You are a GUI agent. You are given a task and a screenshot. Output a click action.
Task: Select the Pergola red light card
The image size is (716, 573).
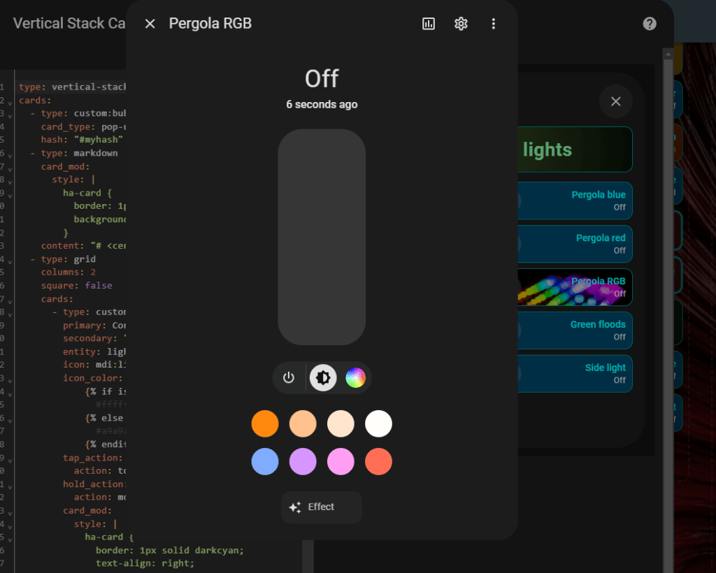click(x=575, y=244)
